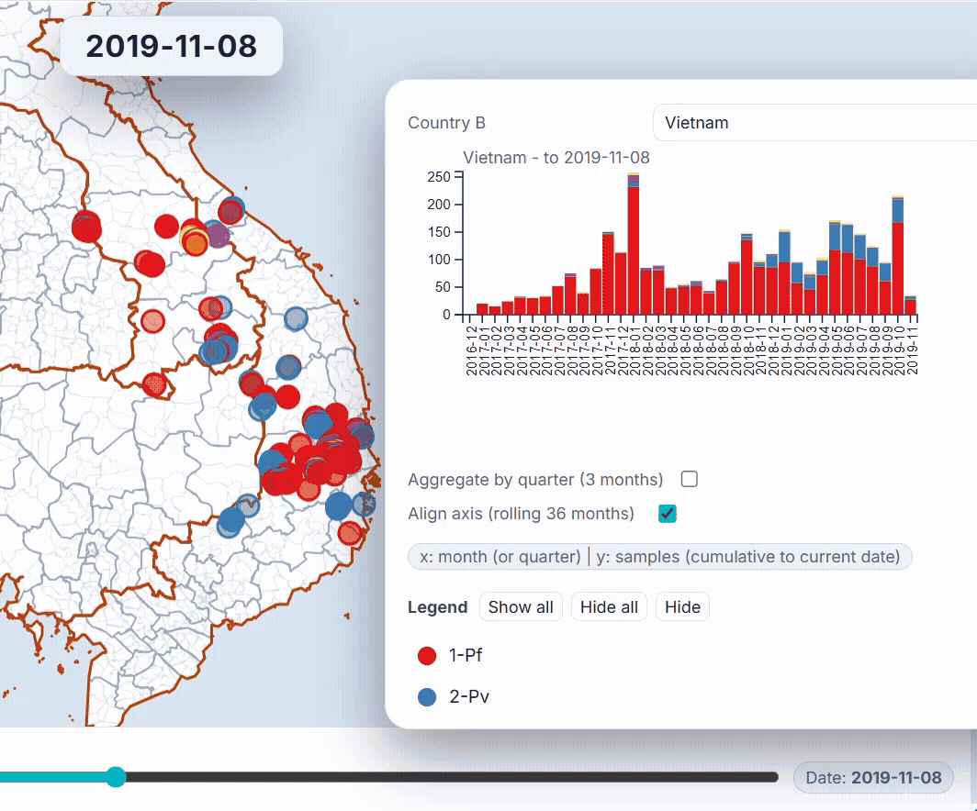Viewport: 977px width, 811px height.
Task: Toggle the 2-Pv series label in legend
Action: click(468, 696)
